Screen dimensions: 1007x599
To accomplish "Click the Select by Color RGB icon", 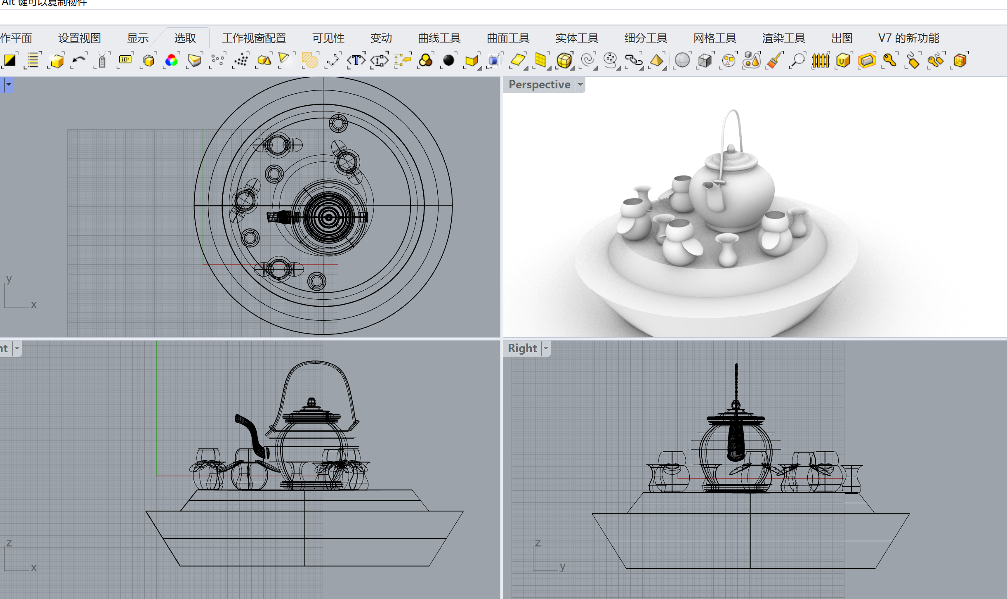I will click(x=171, y=61).
